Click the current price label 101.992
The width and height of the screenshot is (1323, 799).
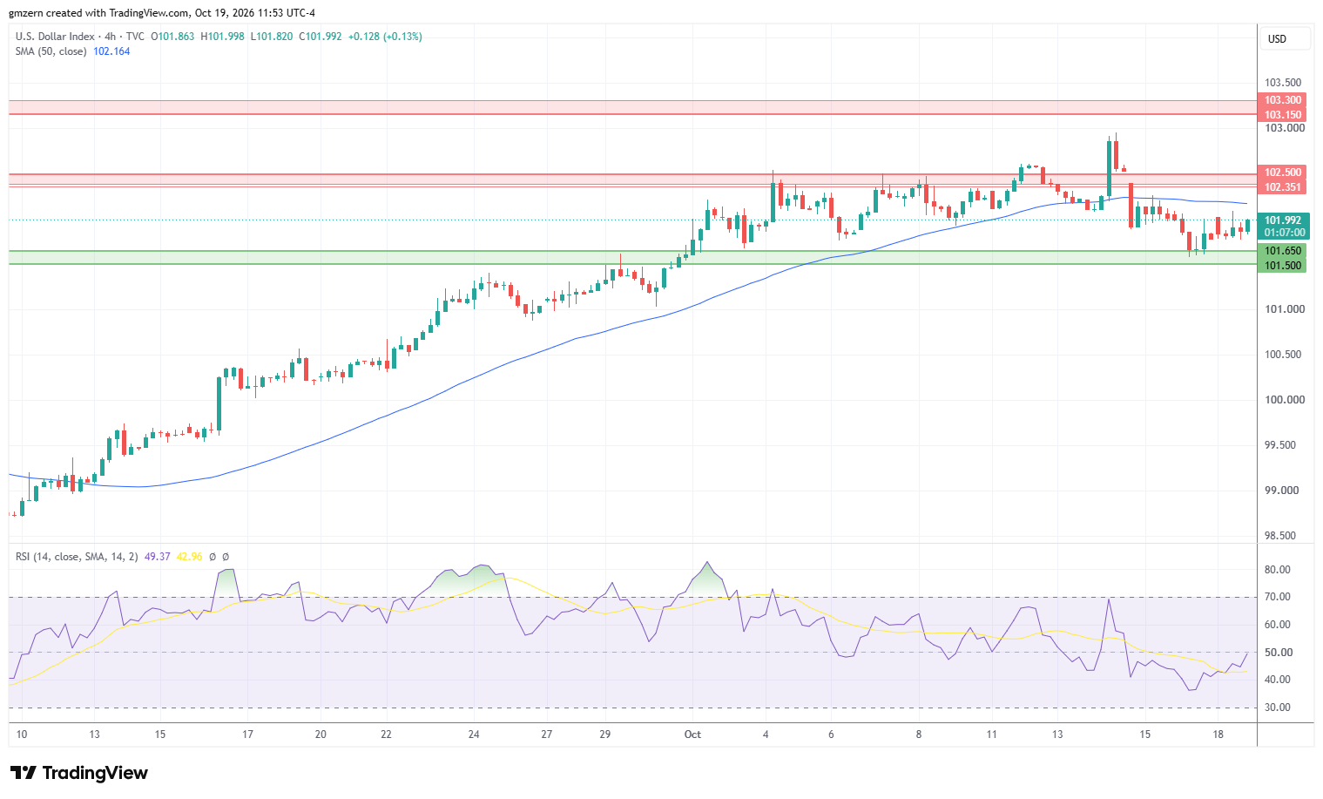point(1283,220)
